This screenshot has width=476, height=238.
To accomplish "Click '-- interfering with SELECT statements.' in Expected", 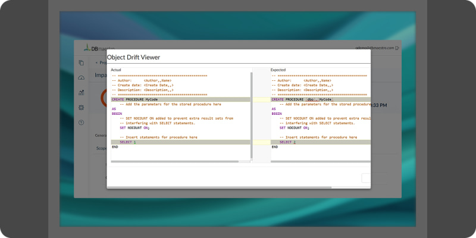I will [317, 123].
